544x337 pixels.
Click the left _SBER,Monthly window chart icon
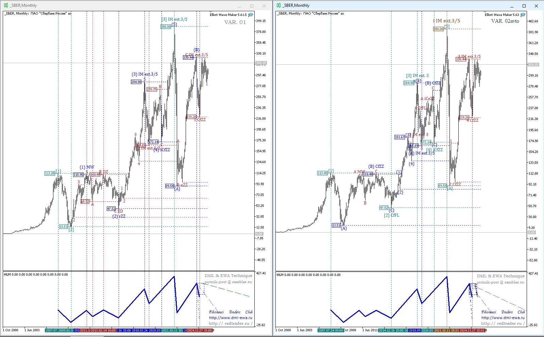(x=6, y=5)
